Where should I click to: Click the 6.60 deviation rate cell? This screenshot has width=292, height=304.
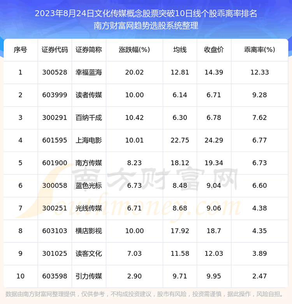[x=259, y=186]
